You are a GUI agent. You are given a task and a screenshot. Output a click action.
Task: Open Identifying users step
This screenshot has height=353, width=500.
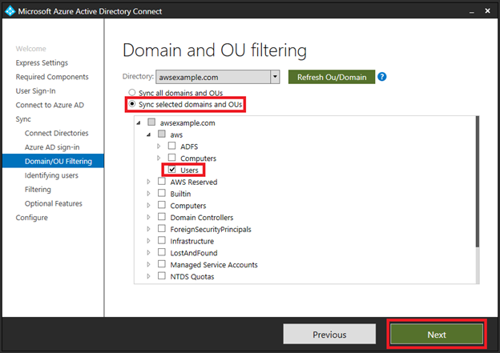(x=51, y=175)
